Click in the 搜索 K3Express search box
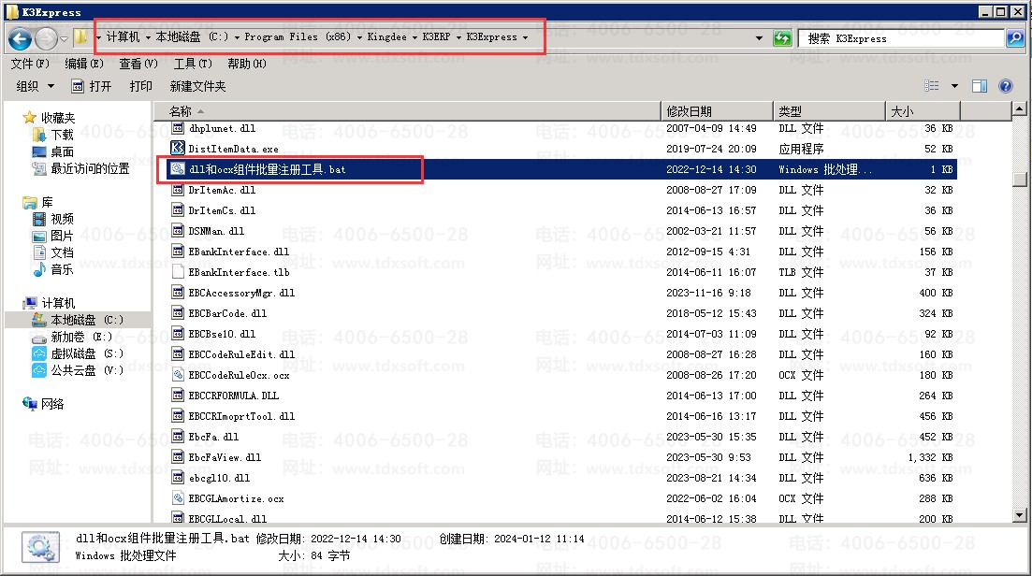Screen dimensions: 1032x576 point(901,38)
